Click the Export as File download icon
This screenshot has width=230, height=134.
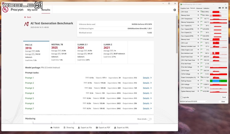[79, 127]
